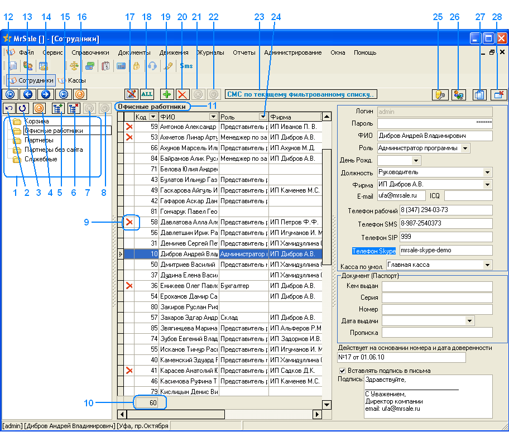
Task: Click red X mark on row 58 Давлатова
Action: [x=129, y=222]
